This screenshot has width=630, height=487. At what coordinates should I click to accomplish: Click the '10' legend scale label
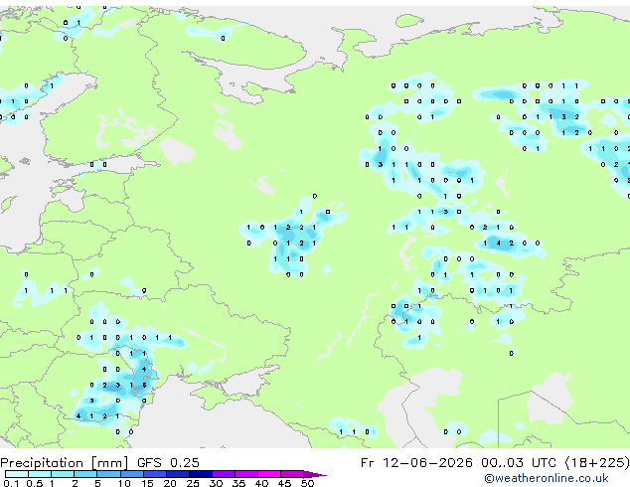(124, 483)
